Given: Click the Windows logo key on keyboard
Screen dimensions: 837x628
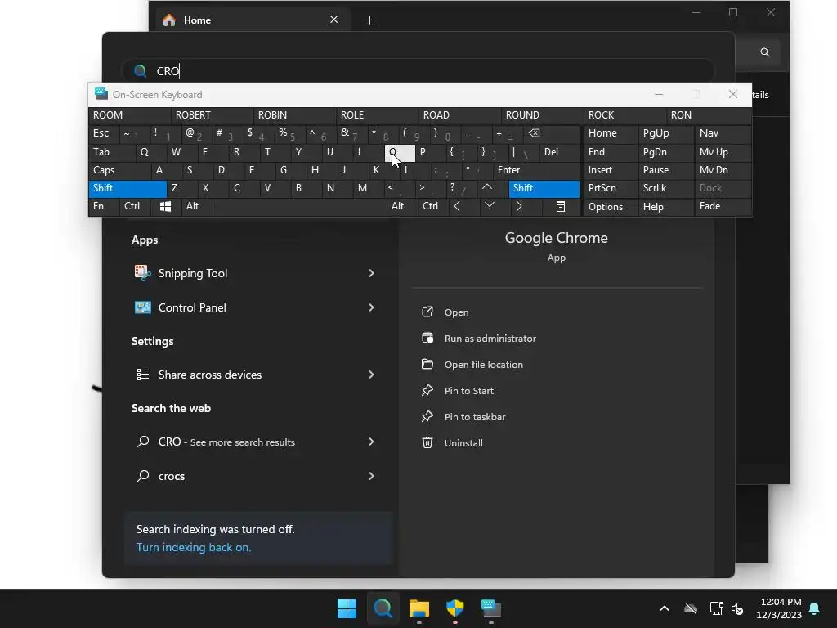Looking at the screenshot, I should pyautogui.click(x=165, y=206).
